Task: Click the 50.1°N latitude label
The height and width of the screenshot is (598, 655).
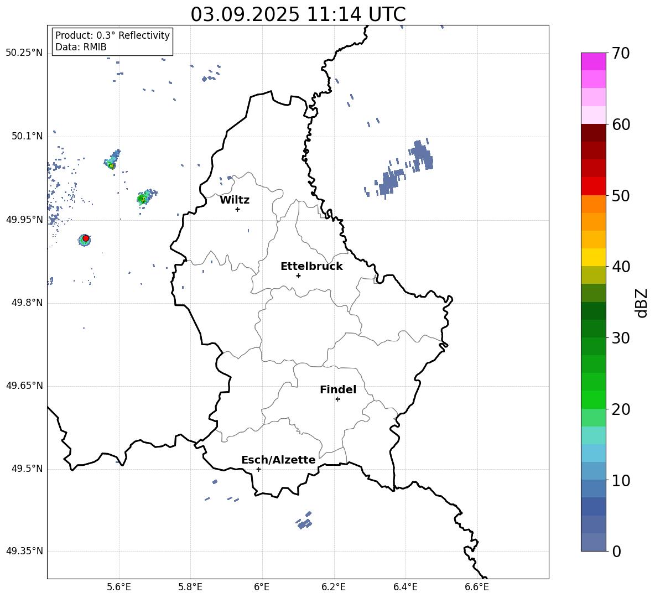Action: 27,136
